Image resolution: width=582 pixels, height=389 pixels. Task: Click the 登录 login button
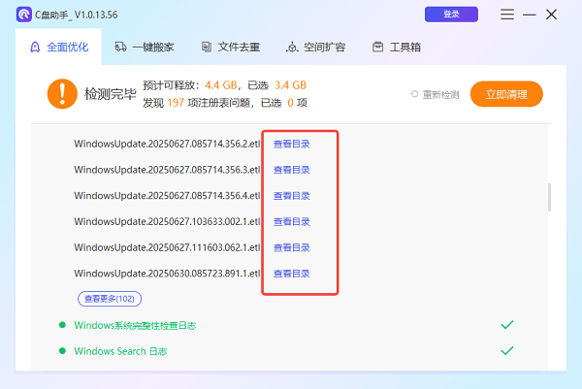(451, 15)
